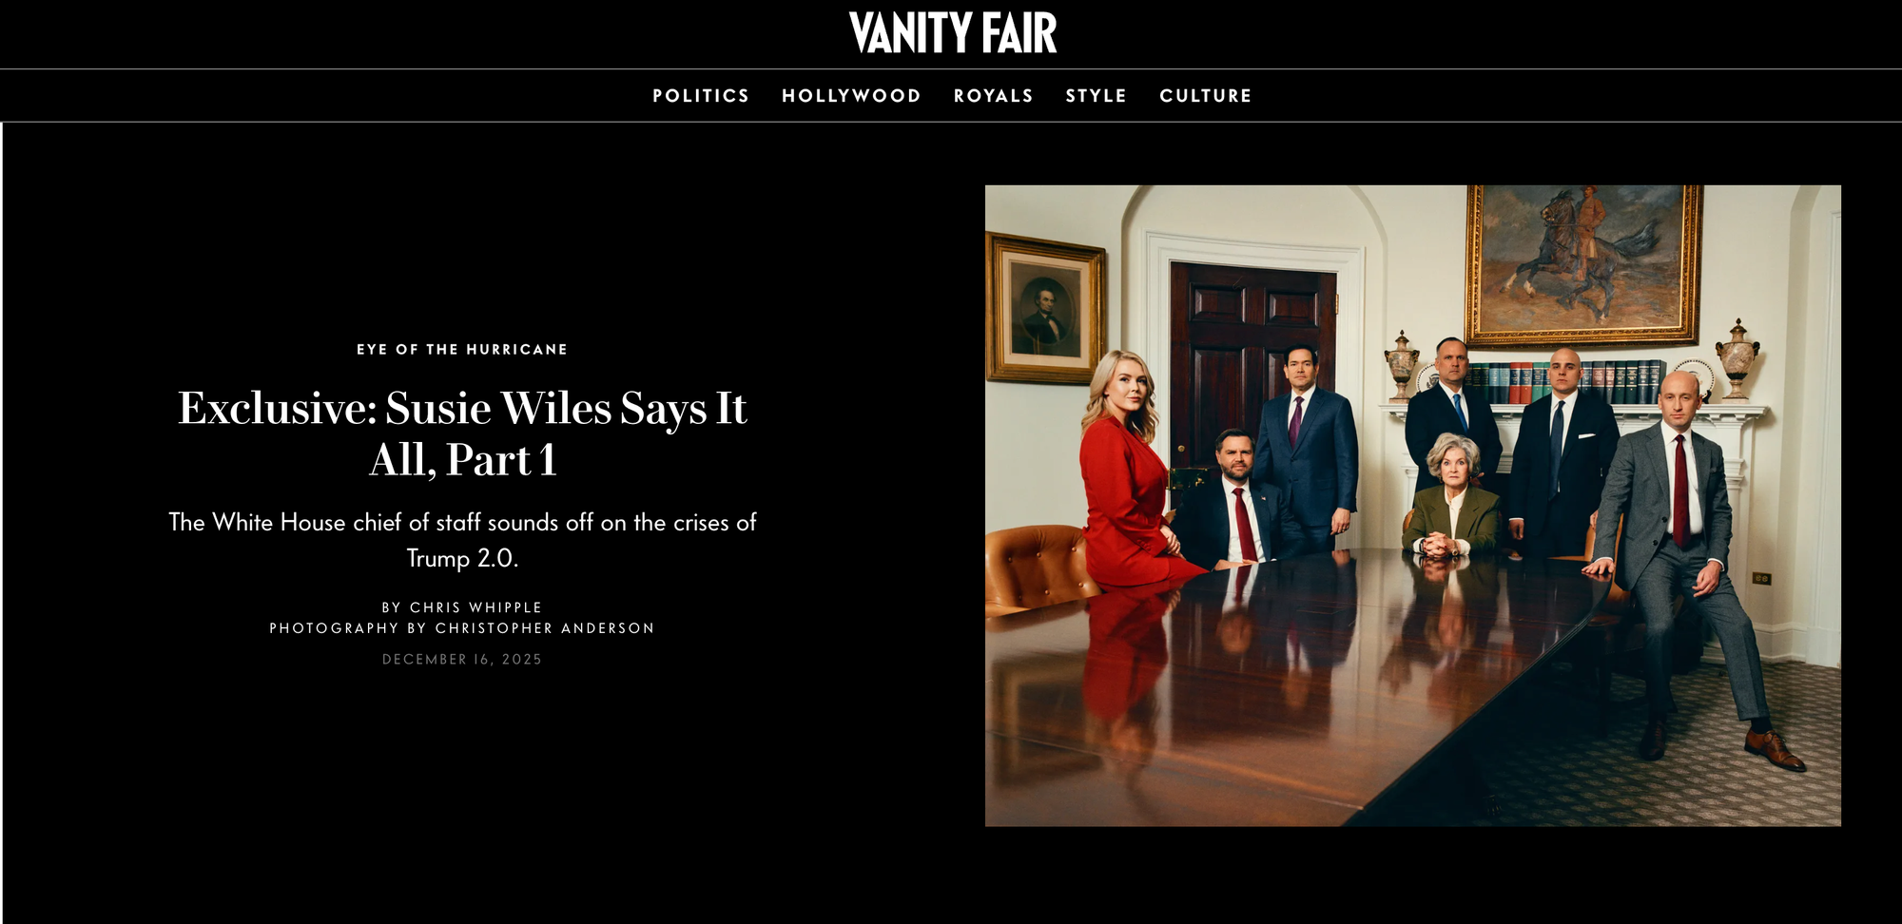Click the woman in the red dress
This screenshot has width=1902, height=924.
coord(1132,471)
